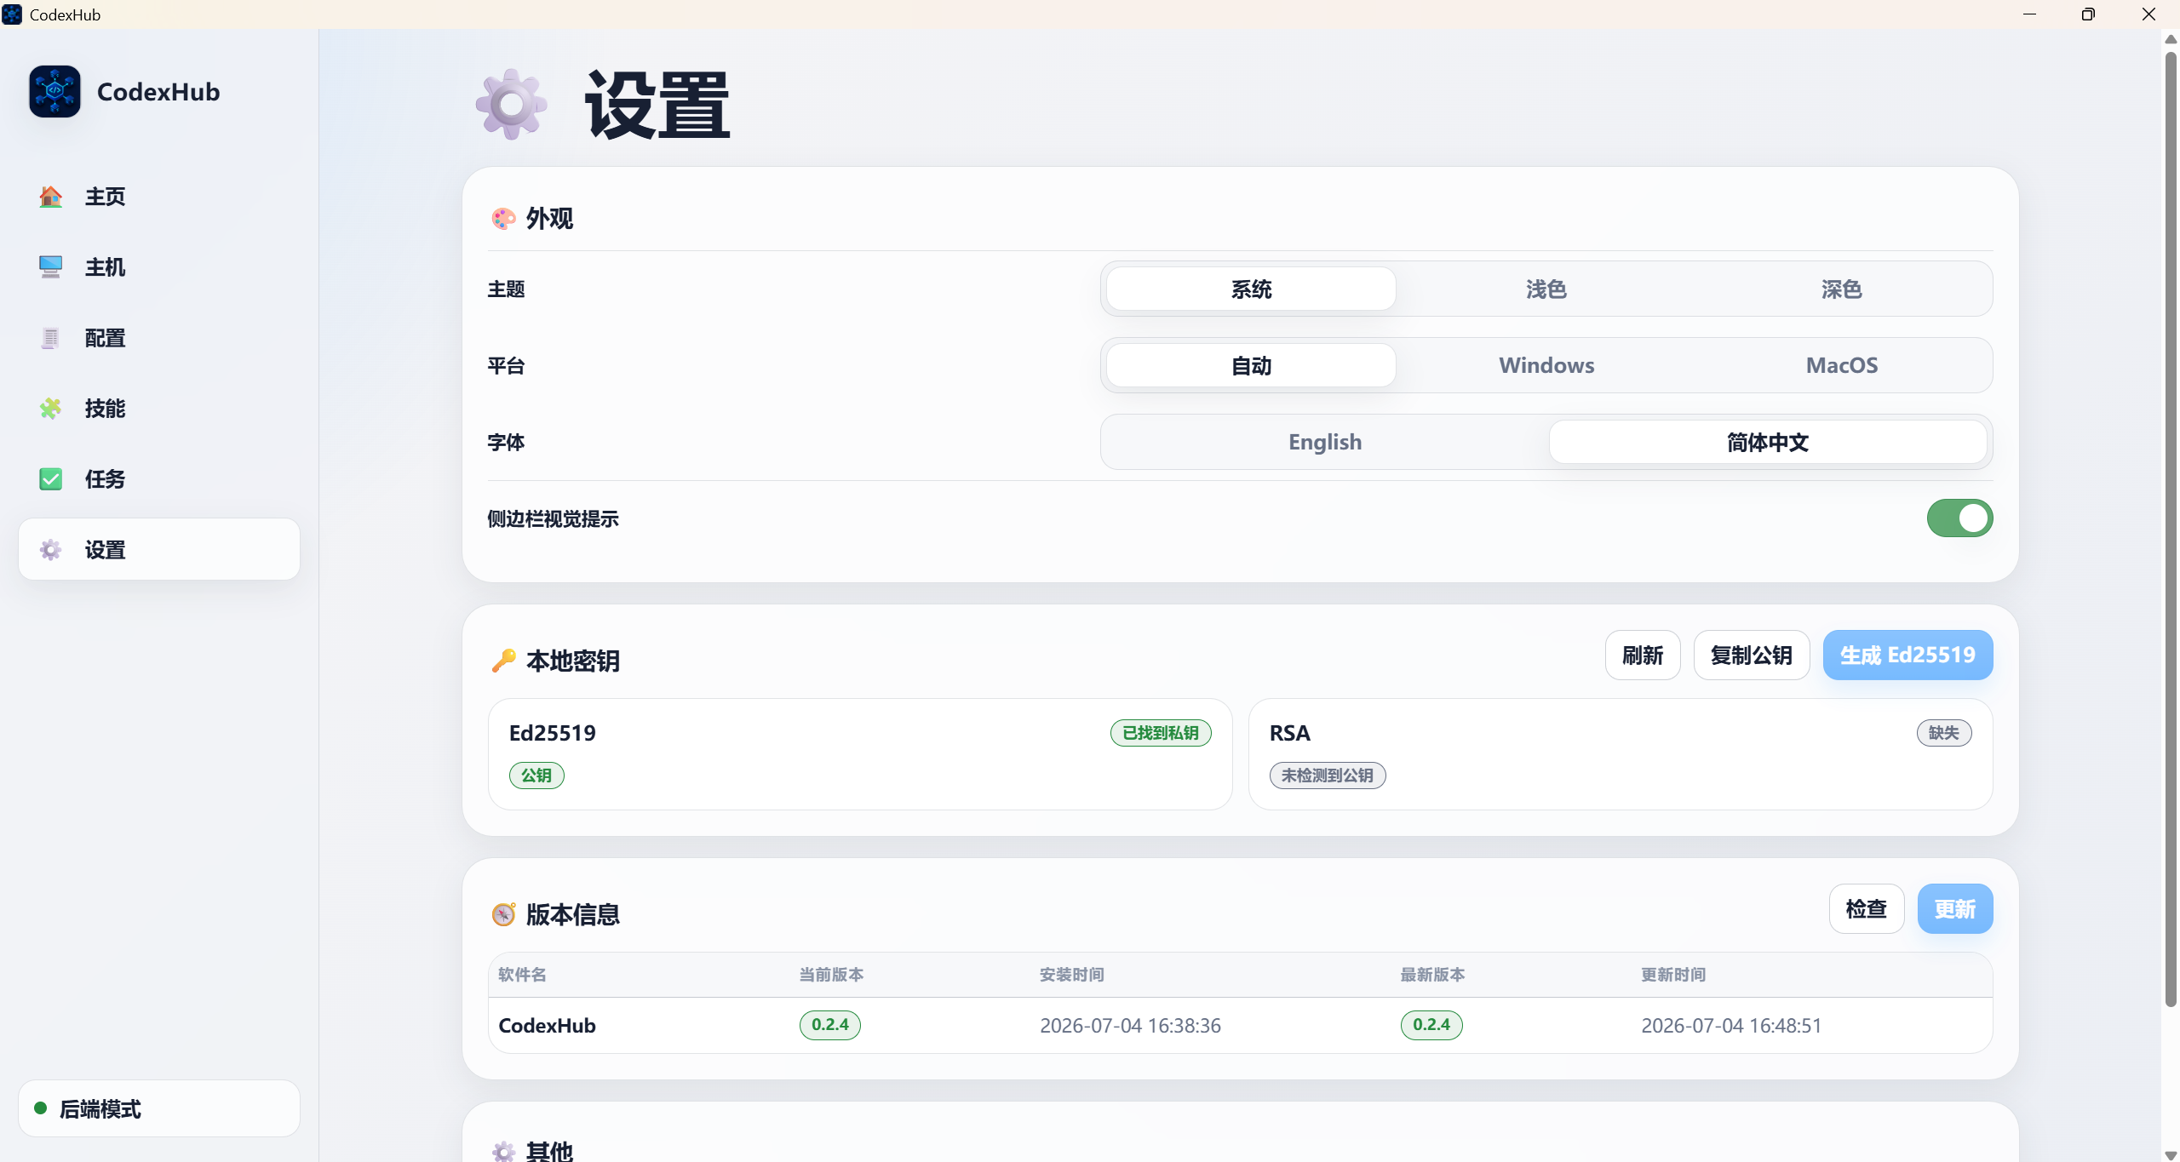Click the document icon beside 配置

coord(50,338)
